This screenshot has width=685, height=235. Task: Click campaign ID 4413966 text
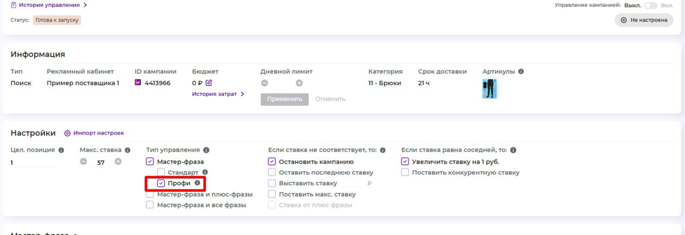click(x=158, y=83)
